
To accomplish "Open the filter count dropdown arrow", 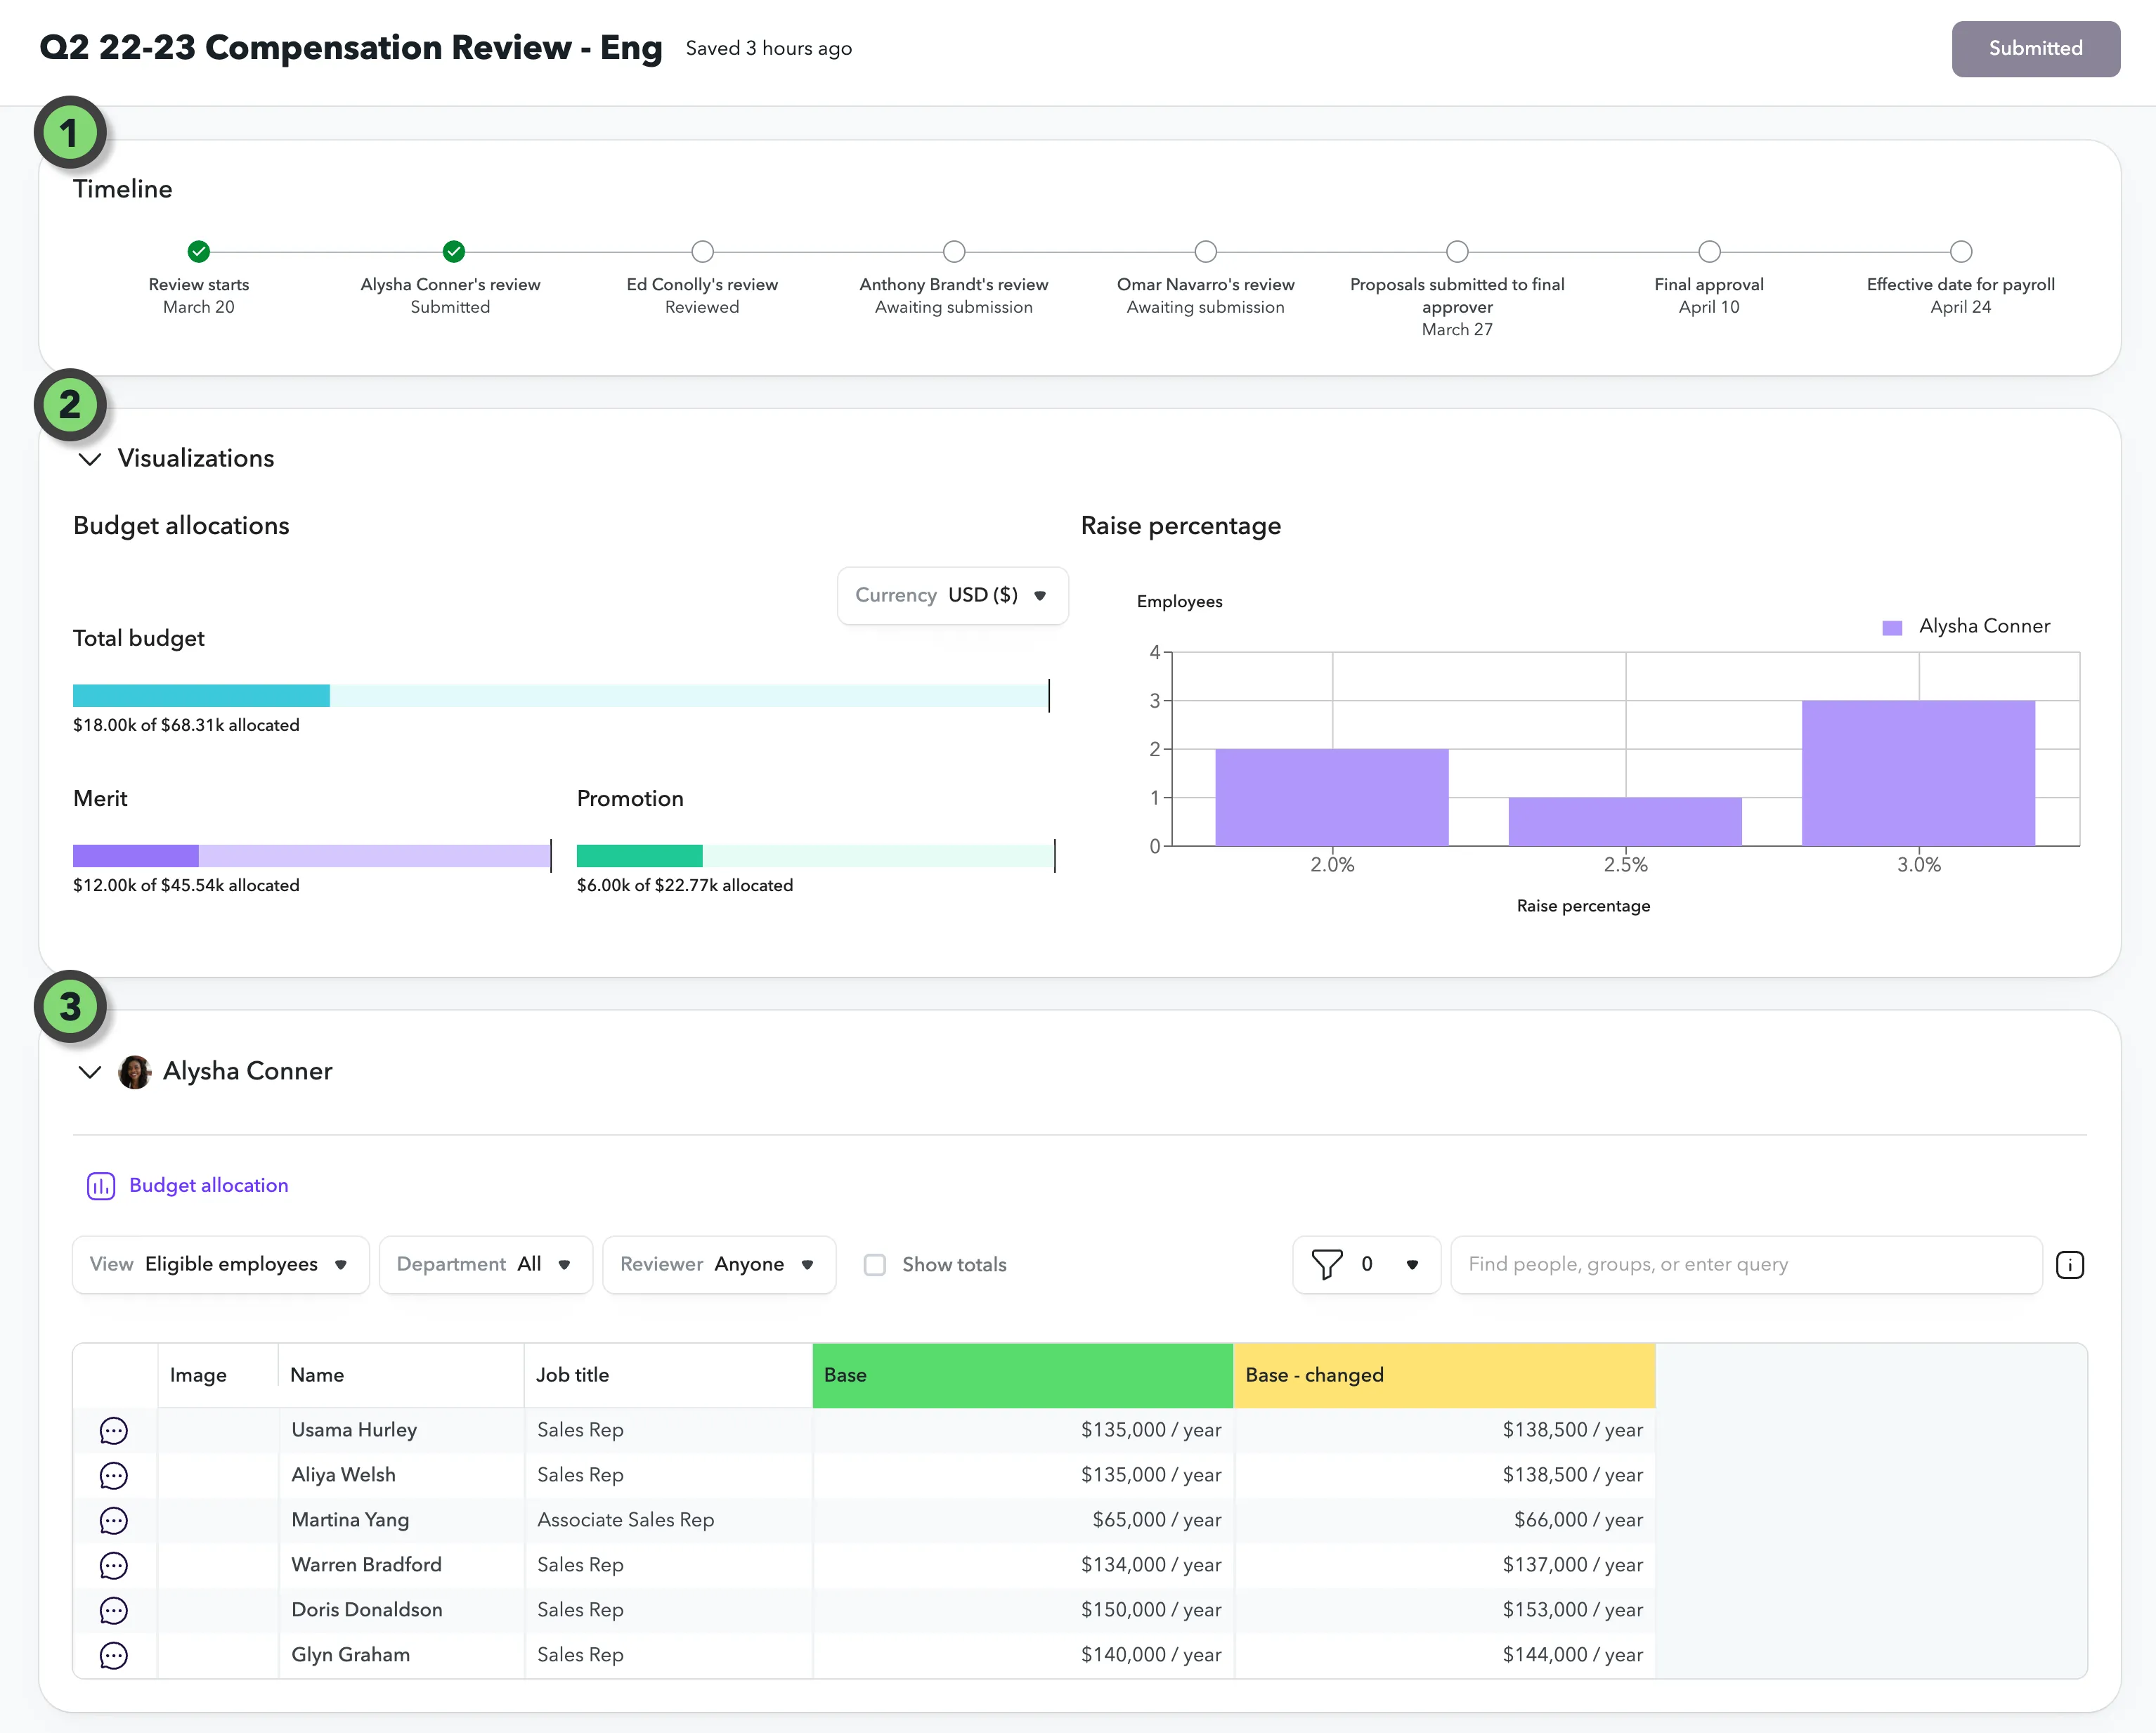I will click(1412, 1265).
